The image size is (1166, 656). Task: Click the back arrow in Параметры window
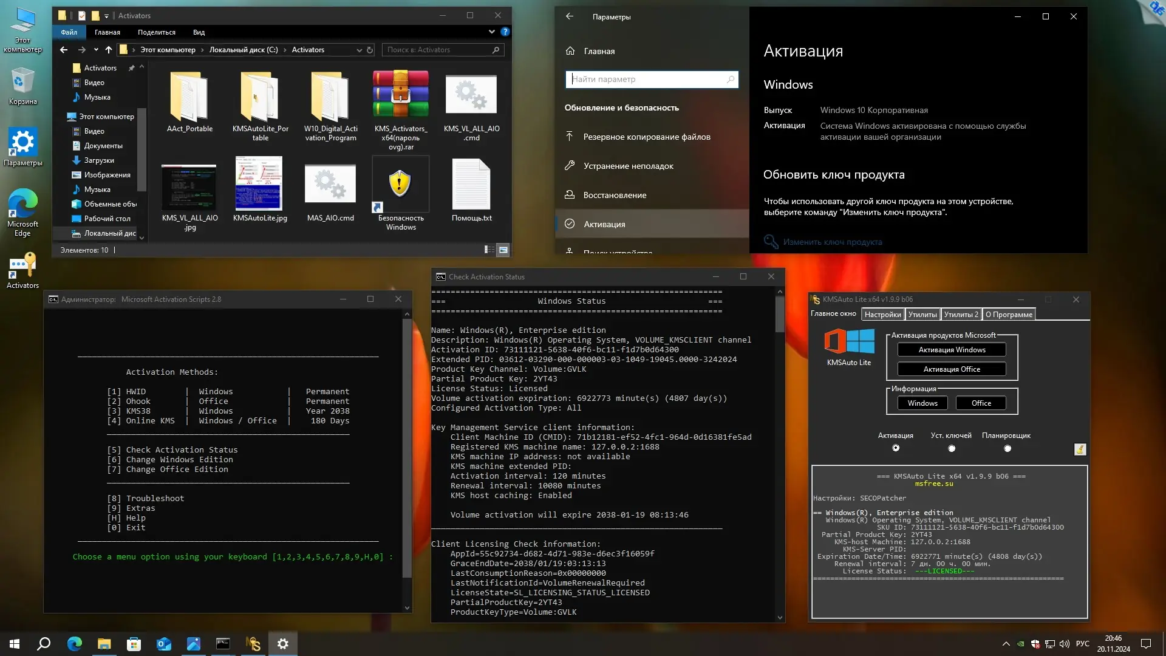tap(570, 16)
